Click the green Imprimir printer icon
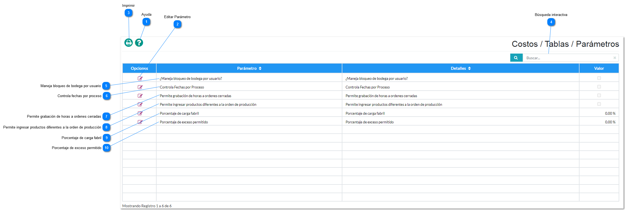626x211 pixels. coord(128,43)
